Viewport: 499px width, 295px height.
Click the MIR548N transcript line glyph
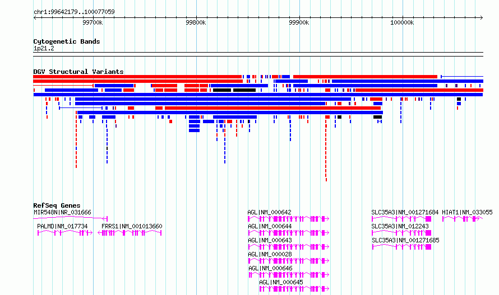(x=70, y=218)
